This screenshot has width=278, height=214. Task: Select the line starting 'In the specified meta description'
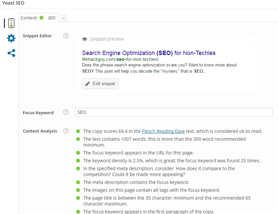[159, 171]
